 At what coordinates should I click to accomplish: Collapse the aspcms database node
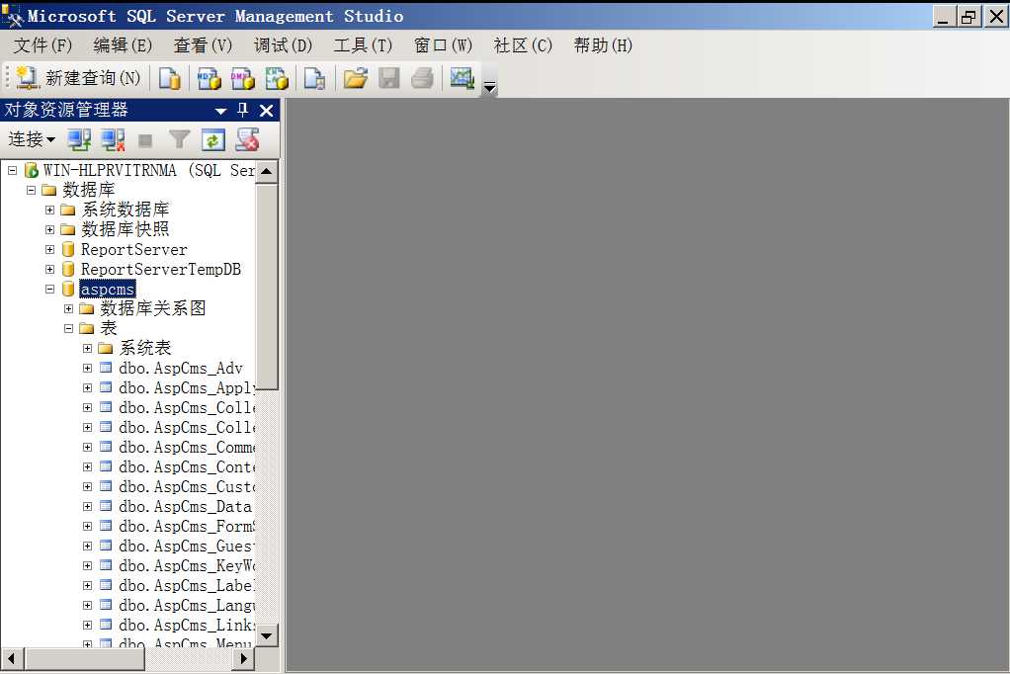(x=49, y=290)
